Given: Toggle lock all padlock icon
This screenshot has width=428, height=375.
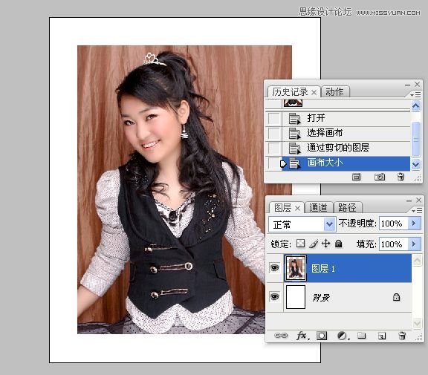Looking at the screenshot, I should pyautogui.click(x=339, y=244).
